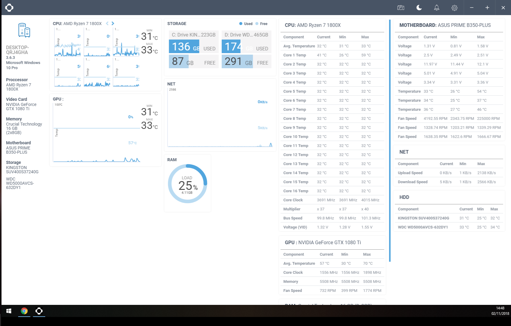511x326 pixels.
Task: Open settings with the gear icon
Action: point(455,8)
